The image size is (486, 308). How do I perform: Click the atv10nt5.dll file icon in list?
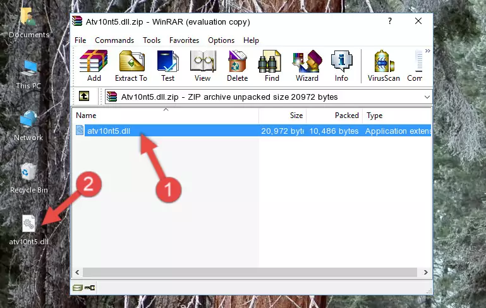(x=80, y=130)
